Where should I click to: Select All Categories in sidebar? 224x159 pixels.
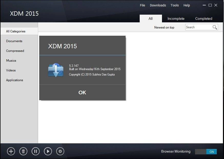pyautogui.click(x=19, y=31)
